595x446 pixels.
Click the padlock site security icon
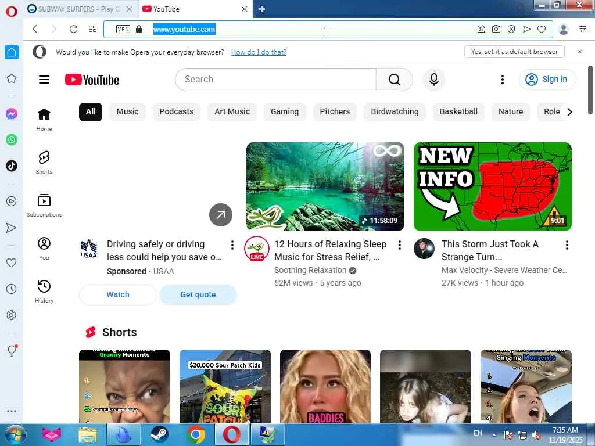point(139,29)
